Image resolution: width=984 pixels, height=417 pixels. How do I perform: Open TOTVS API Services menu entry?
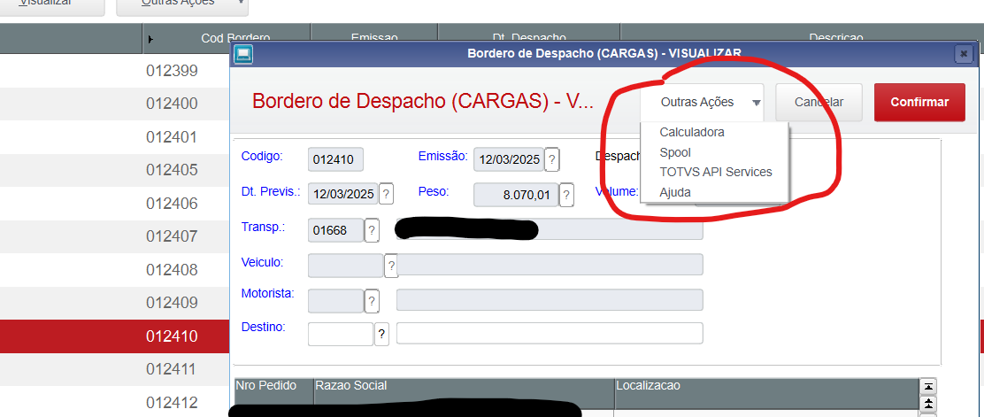tap(716, 172)
